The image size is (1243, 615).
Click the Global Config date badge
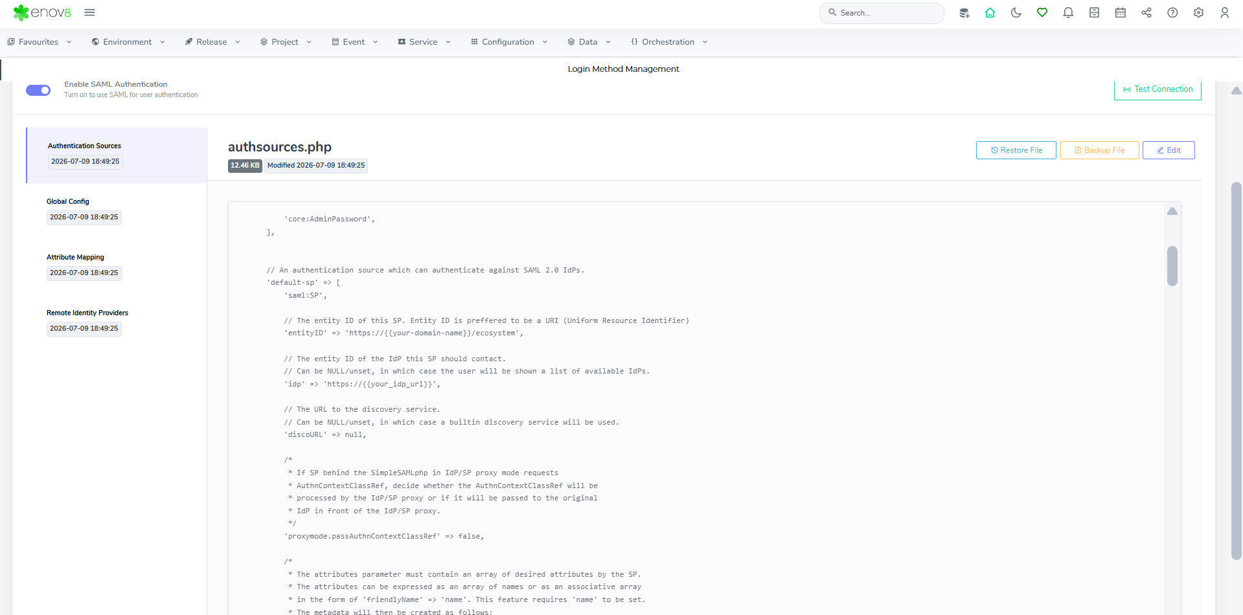coord(84,218)
